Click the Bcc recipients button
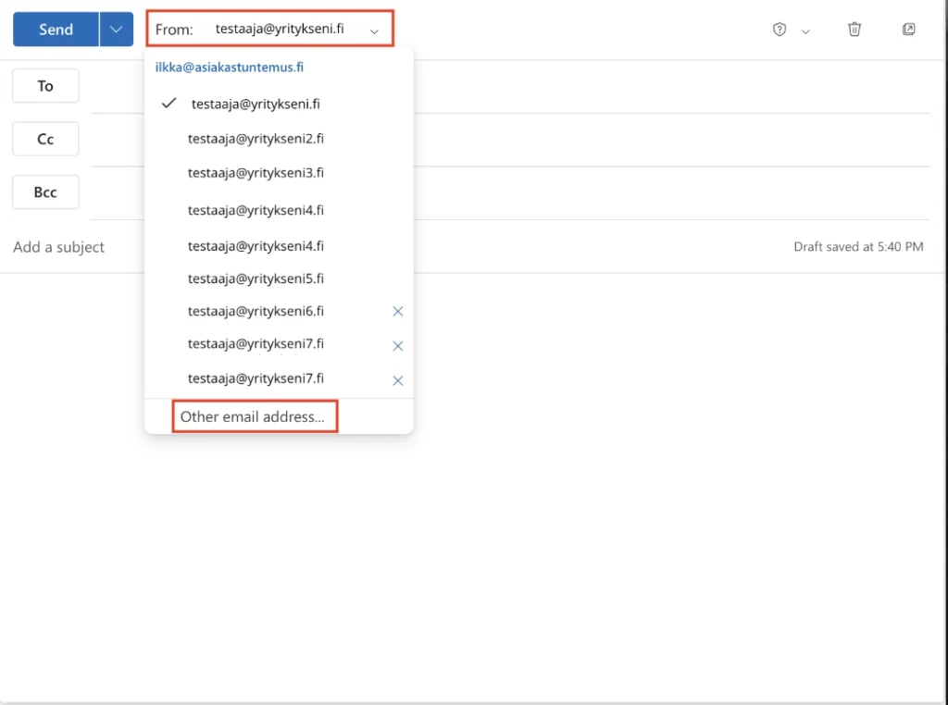Viewport: 948px width, 705px height. (x=45, y=192)
